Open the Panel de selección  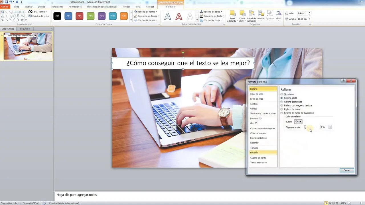(252, 14)
